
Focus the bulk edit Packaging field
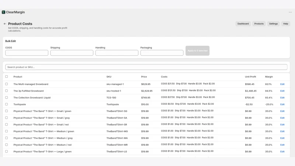pos(162,53)
